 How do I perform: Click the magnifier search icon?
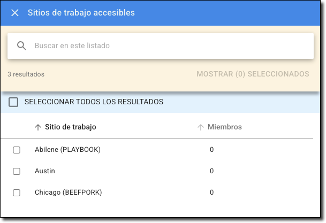22,46
